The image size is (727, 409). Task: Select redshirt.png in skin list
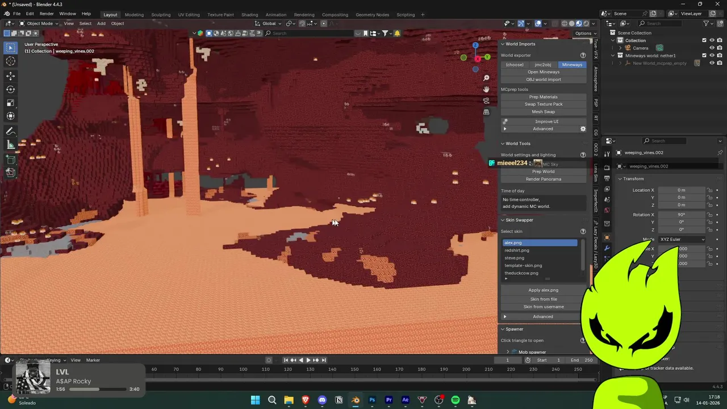point(540,251)
